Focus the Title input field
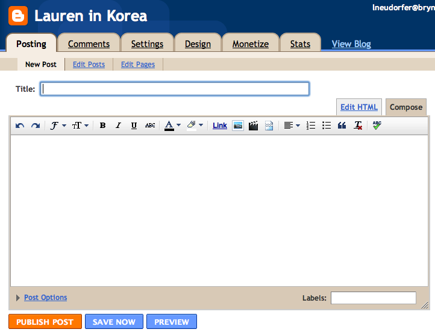This screenshot has height=332, width=435. pyautogui.click(x=175, y=89)
